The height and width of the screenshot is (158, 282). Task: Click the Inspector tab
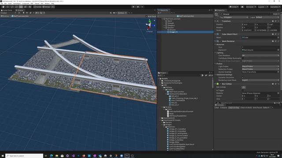(220, 10)
